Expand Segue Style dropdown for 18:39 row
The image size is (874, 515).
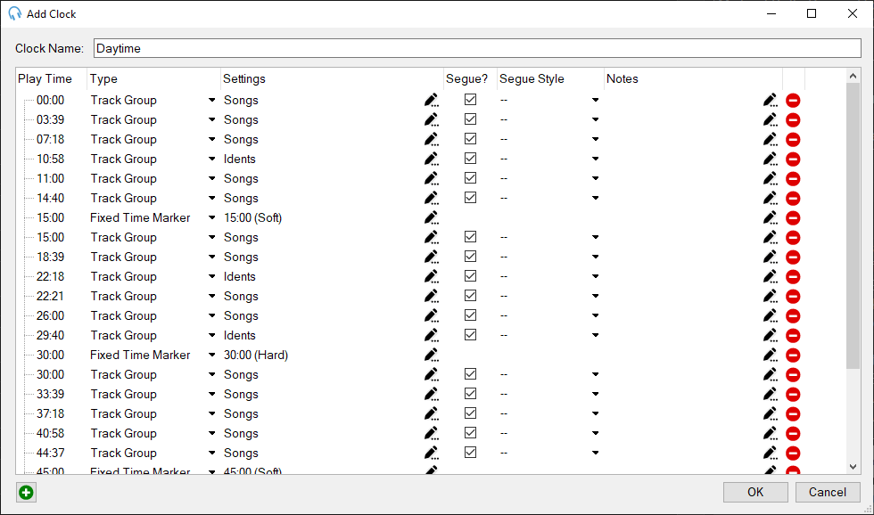coord(595,257)
